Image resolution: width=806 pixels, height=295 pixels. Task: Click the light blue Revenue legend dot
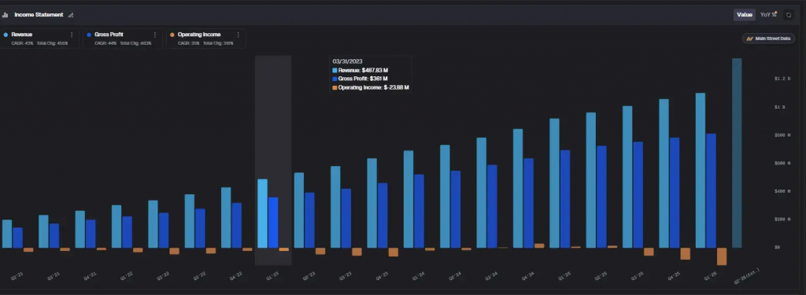pos(6,35)
